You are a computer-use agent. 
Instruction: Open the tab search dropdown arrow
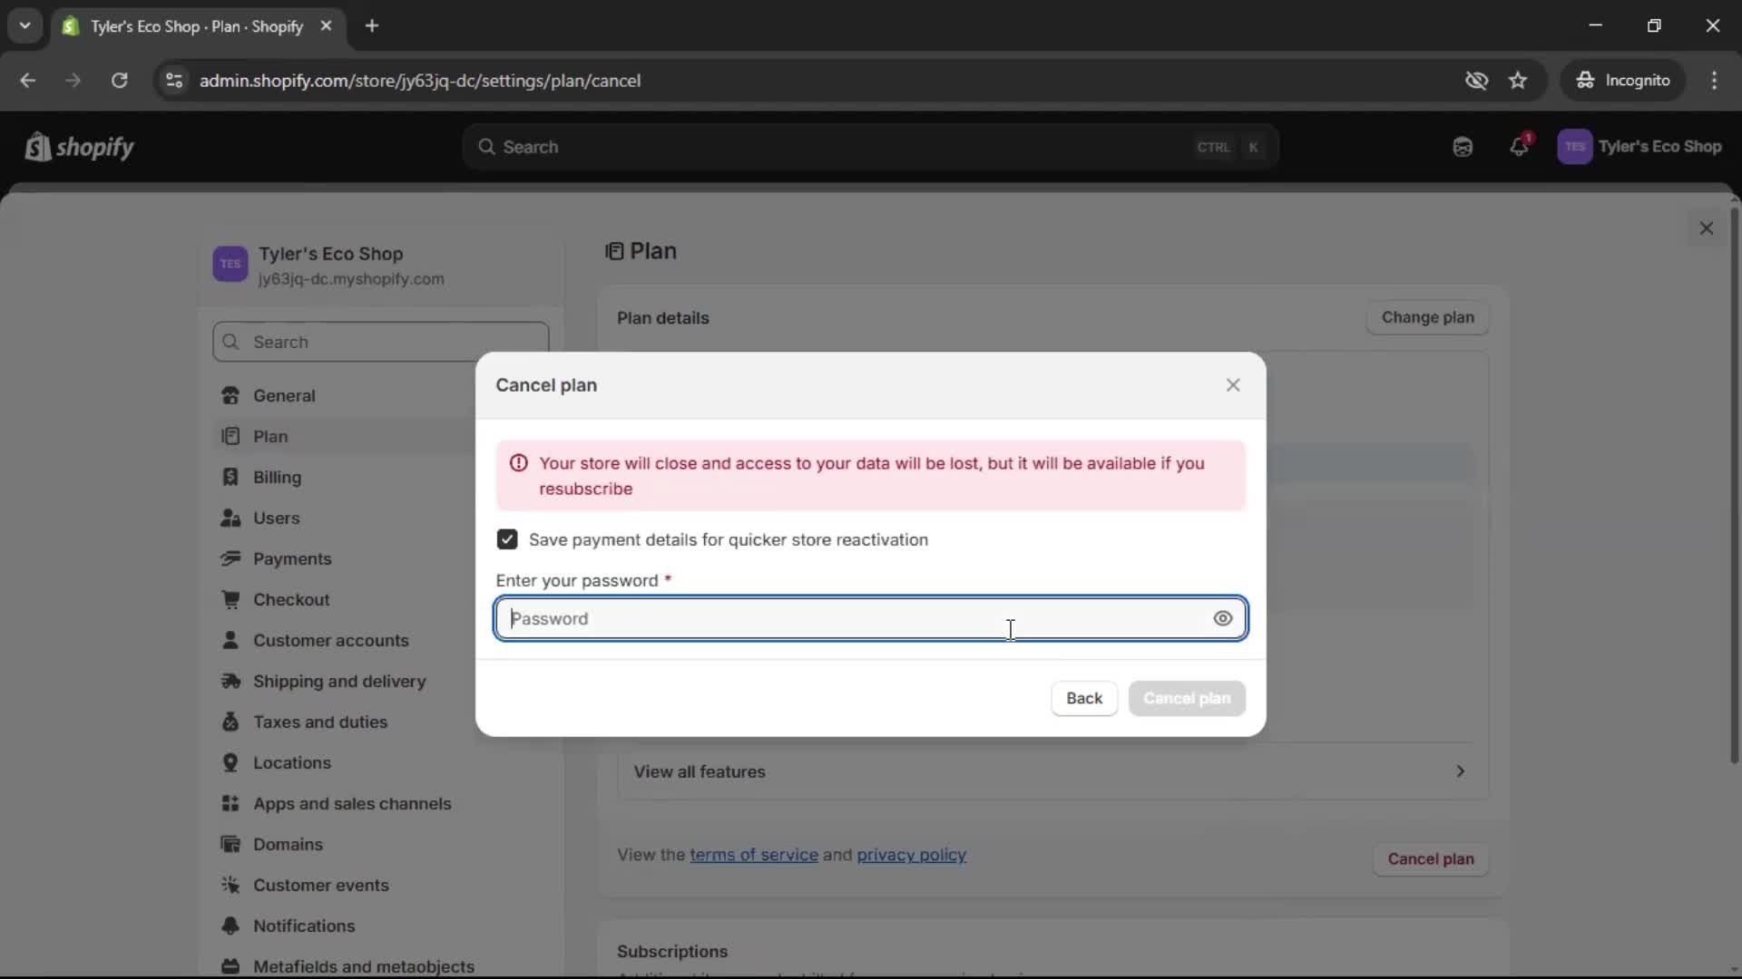24,25
